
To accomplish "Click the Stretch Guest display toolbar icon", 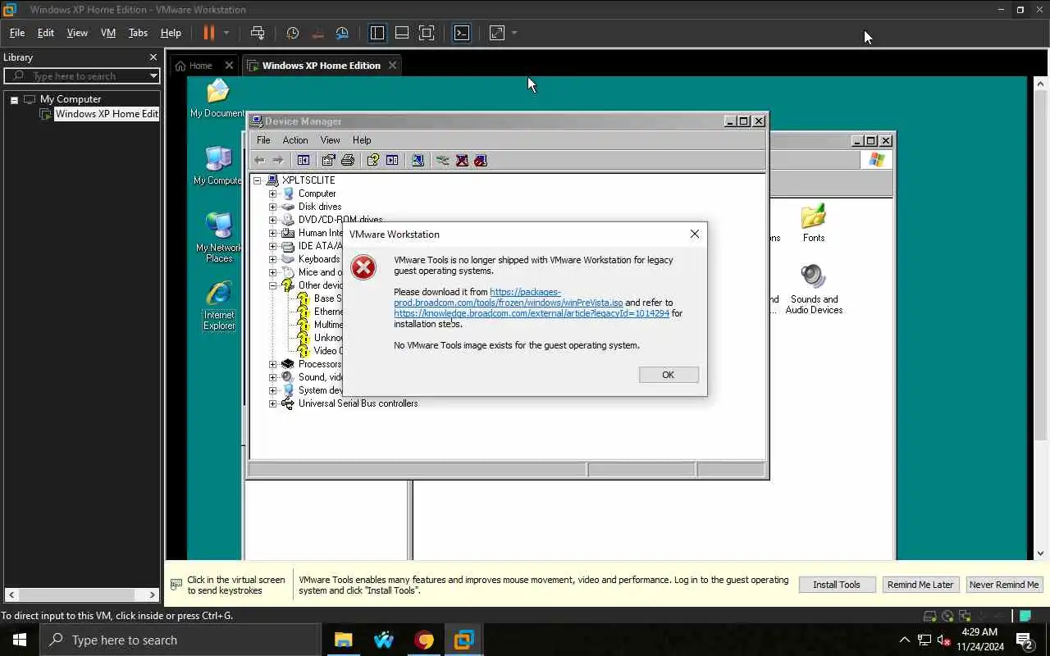I will (x=497, y=33).
